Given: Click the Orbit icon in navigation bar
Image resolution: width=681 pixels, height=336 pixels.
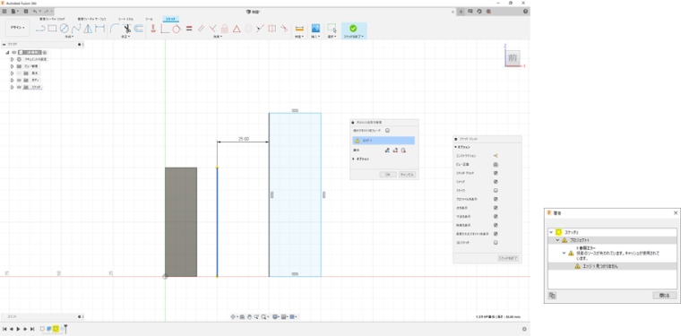Looking at the screenshot, I should point(233,317).
